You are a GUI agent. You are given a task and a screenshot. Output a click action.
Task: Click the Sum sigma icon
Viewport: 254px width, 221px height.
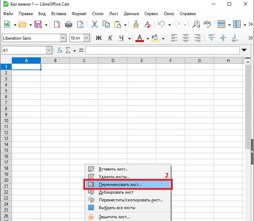tap(68, 51)
